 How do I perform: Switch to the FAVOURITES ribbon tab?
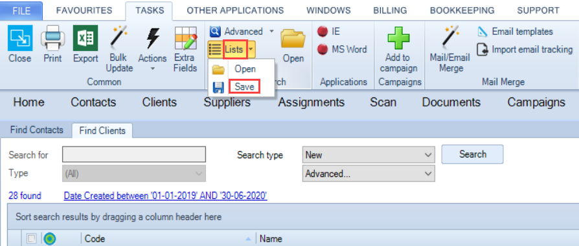tap(84, 11)
